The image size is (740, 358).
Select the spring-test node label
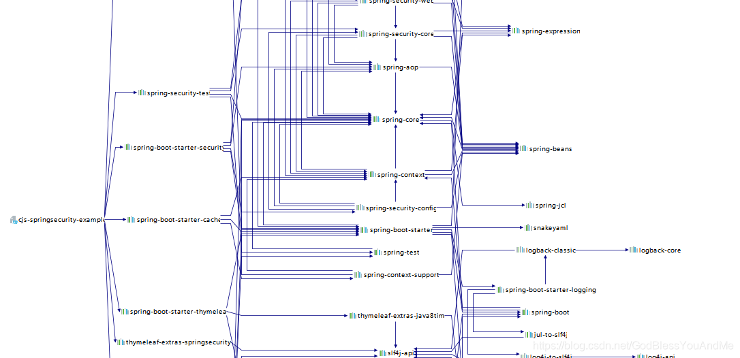coord(401,253)
